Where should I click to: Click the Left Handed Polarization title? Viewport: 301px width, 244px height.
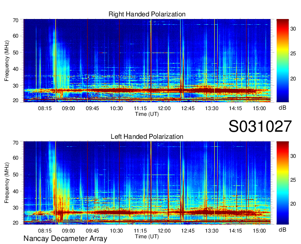[x=147, y=137]
